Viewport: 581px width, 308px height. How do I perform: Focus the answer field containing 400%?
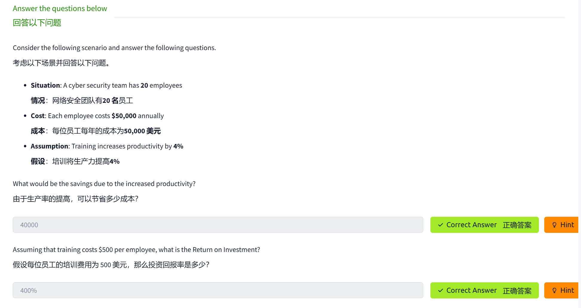pyautogui.click(x=218, y=290)
